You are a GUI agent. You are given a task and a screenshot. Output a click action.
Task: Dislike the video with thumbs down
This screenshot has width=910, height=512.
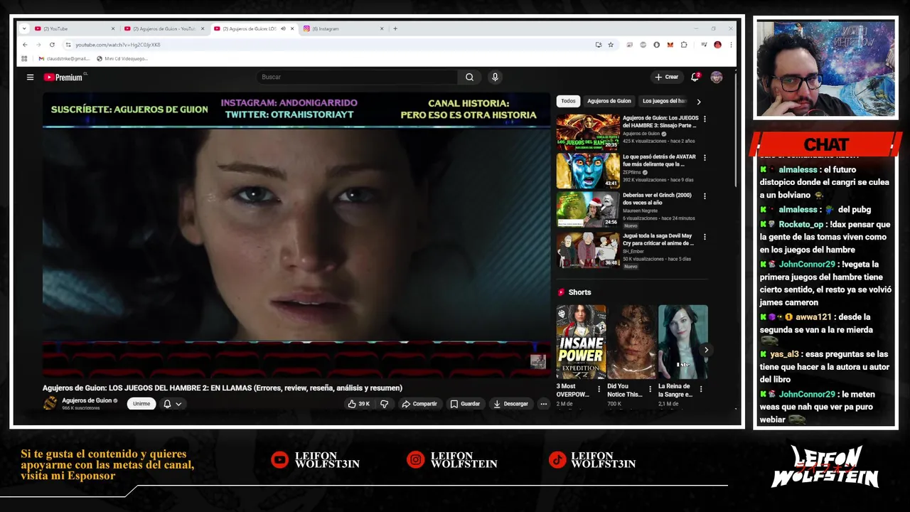tap(384, 404)
